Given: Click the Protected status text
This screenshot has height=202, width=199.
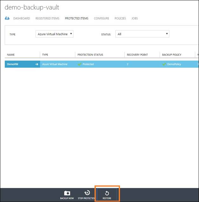Looking at the screenshot, I should (x=88, y=64).
